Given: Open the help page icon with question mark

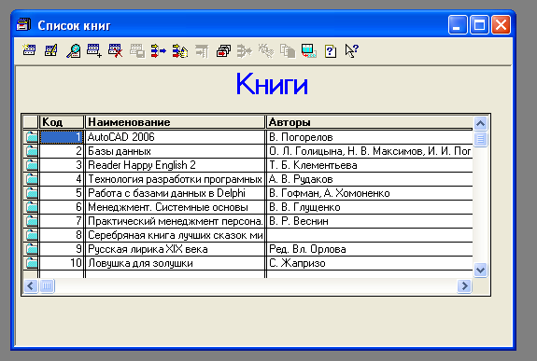Looking at the screenshot, I should pos(331,50).
